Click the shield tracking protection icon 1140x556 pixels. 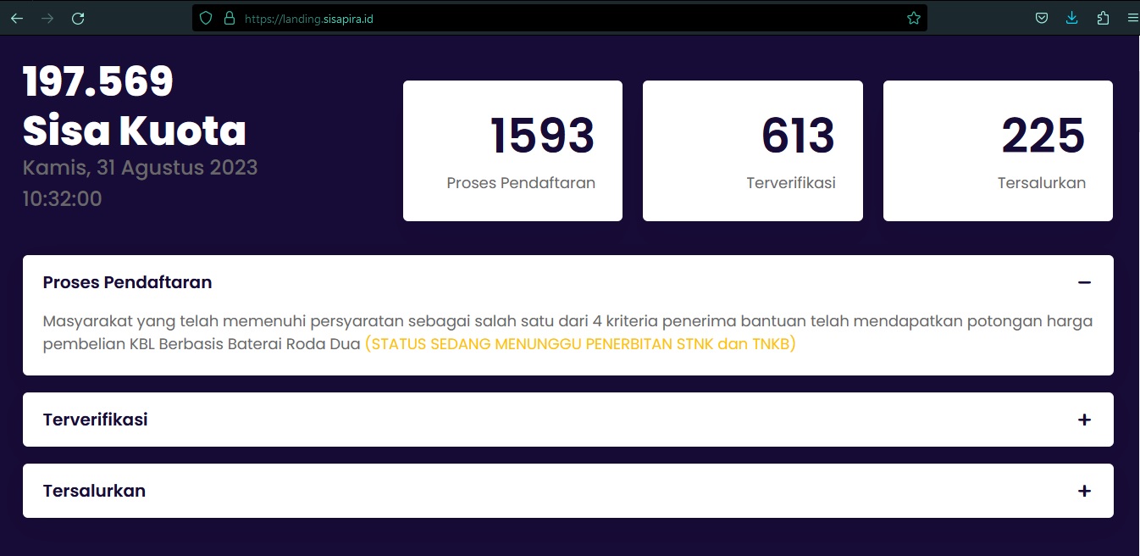point(206,18)
